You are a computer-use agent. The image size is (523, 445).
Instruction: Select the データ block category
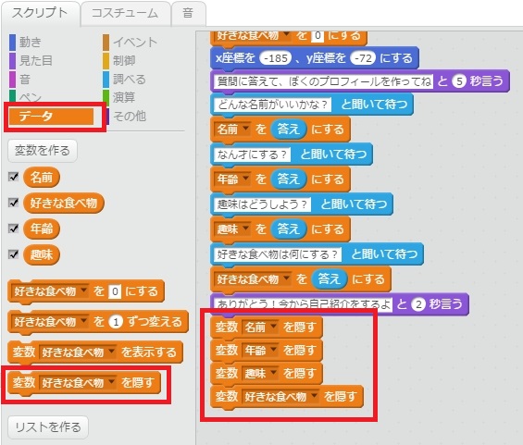point(51,116)
